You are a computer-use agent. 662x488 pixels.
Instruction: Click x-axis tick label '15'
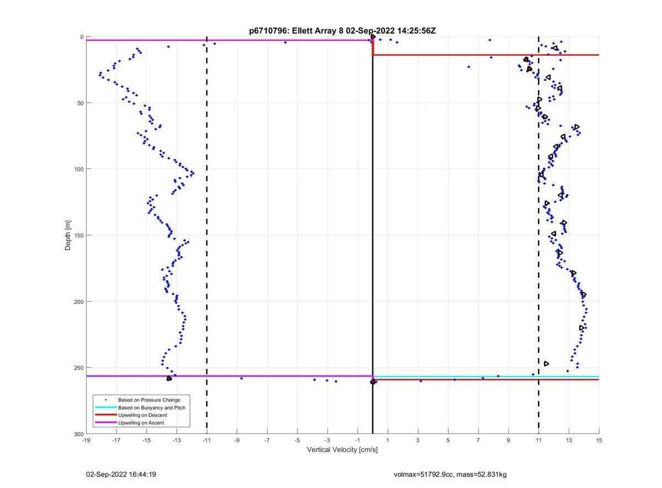[599, 440]
